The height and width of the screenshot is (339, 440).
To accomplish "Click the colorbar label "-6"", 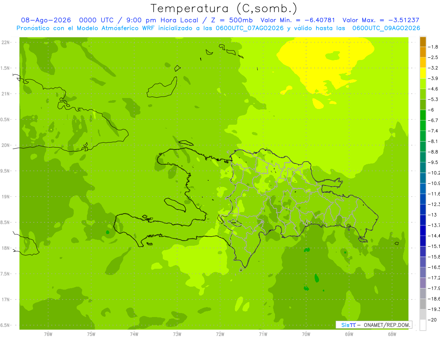I will (432, 110).
